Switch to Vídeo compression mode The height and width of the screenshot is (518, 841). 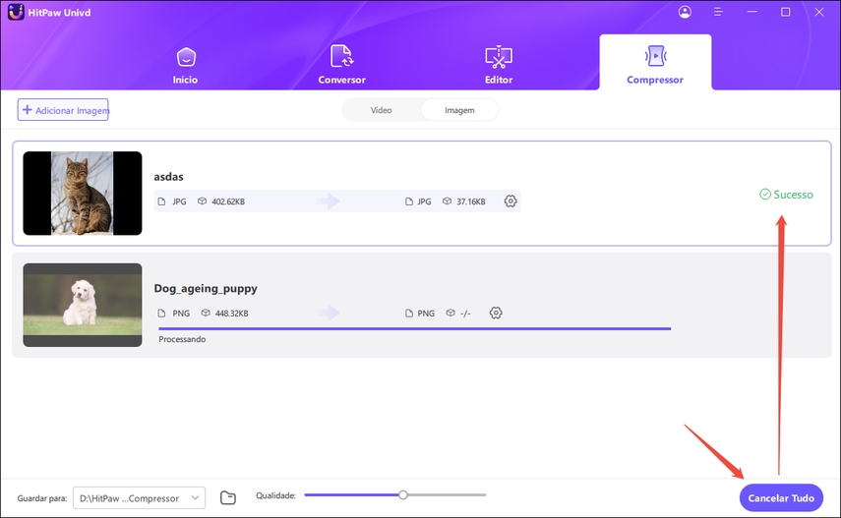[381, 110]
